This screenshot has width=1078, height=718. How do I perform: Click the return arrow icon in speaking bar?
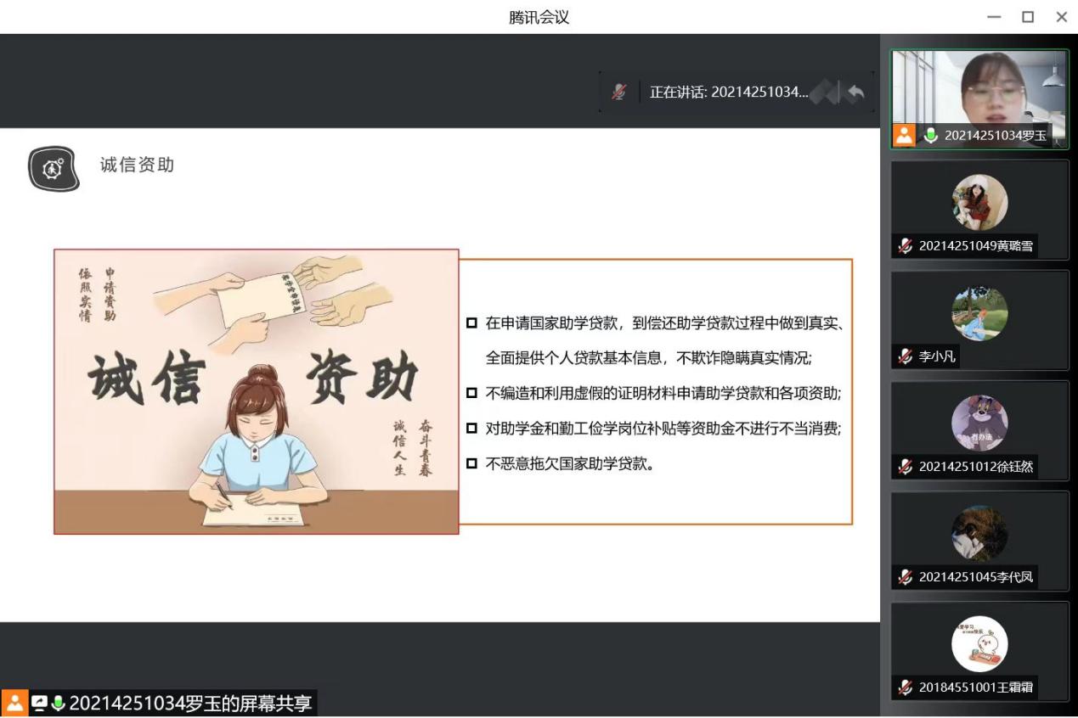point(855,93)
